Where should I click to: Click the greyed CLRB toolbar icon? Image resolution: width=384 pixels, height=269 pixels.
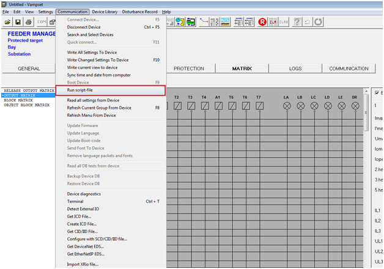pyautogui.click(x=284, y=22)
